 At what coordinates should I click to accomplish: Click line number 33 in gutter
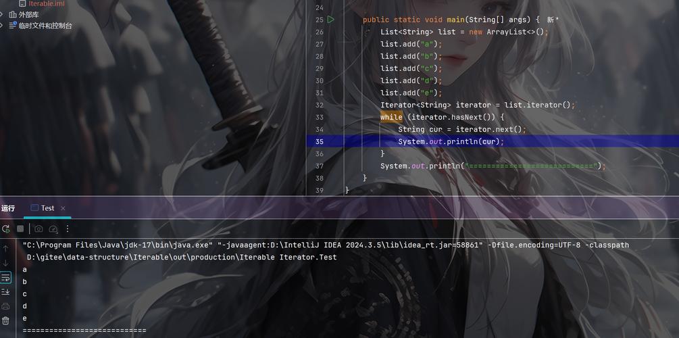click(x=320, y=117)
